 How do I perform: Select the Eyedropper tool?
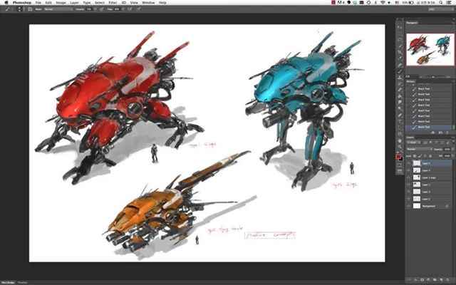point(400,58)
